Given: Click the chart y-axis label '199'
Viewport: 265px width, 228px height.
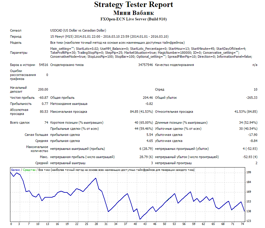Looking at the screenshot, I should click(x=249, y=172).
